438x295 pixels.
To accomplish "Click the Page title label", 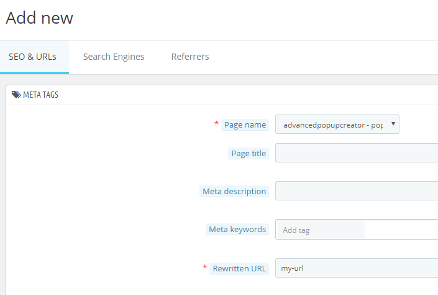I will coord(249,153).
